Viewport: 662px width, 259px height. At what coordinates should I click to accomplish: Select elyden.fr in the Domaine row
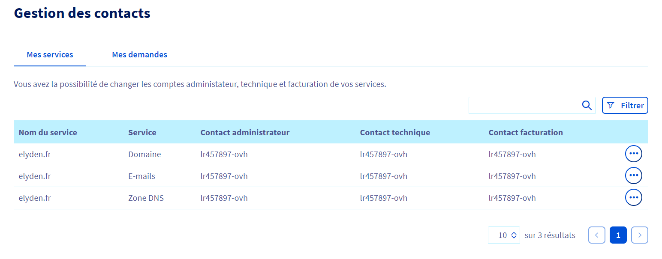(x=35, y=154)
